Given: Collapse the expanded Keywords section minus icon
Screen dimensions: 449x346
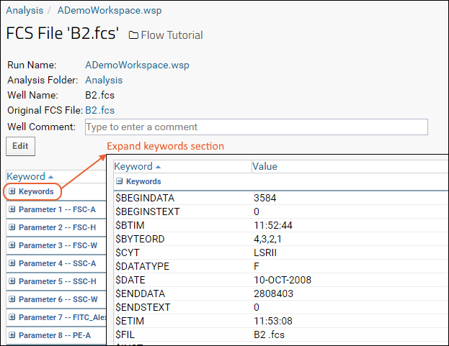Looking at the screenshot, I should pos(120,181).
